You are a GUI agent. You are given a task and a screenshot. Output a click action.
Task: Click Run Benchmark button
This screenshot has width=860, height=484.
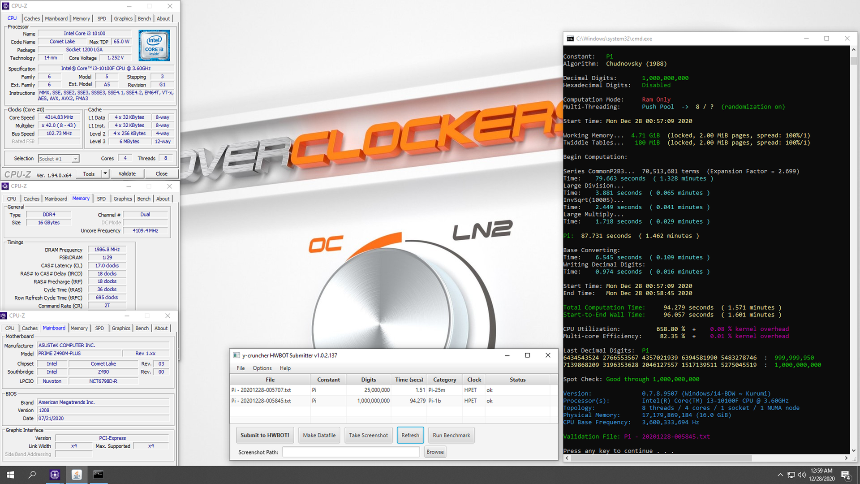click(451, 435)
